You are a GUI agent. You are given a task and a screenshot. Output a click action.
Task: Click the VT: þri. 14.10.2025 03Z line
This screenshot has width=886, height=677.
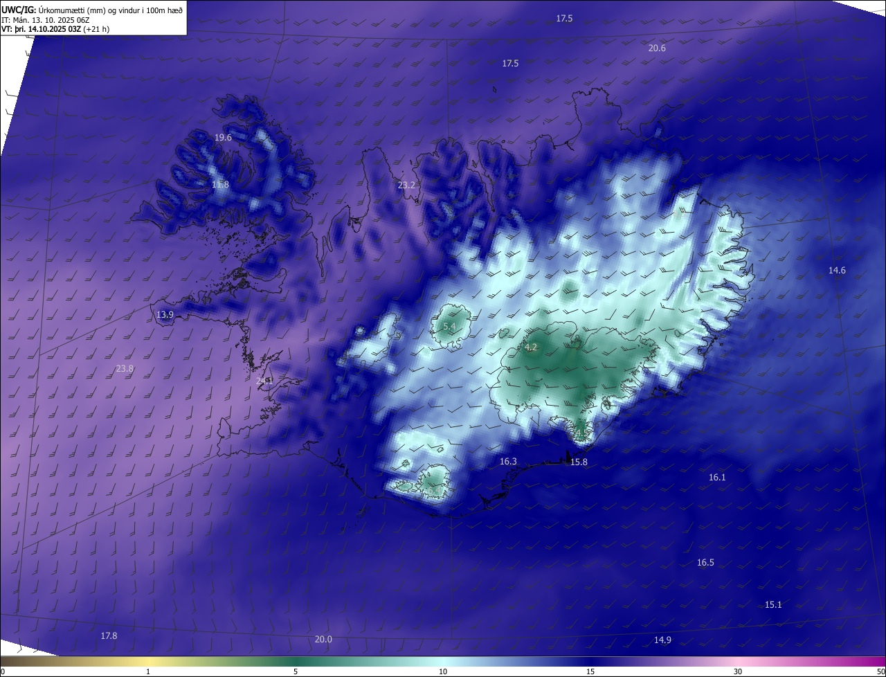pyautogui.click(x=55, y=29)
